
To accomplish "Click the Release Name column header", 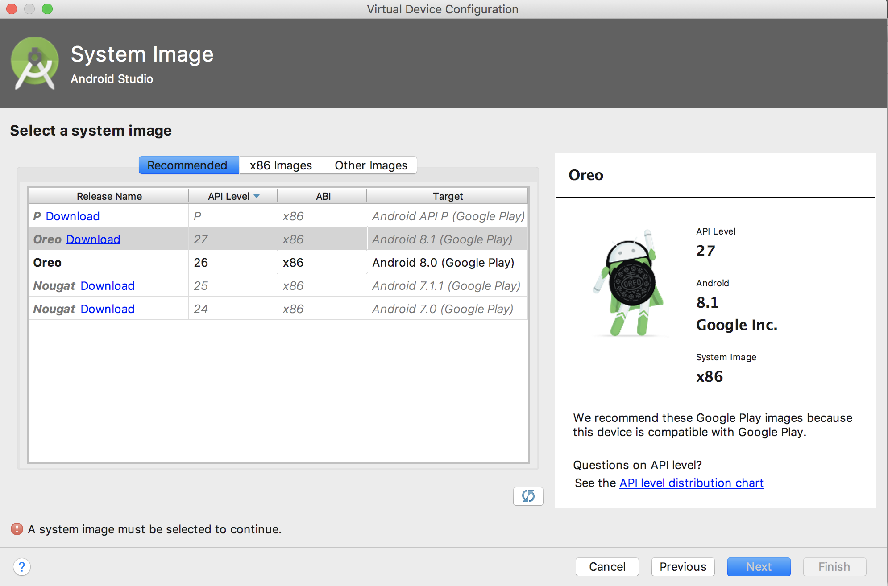I will [109, 196].
